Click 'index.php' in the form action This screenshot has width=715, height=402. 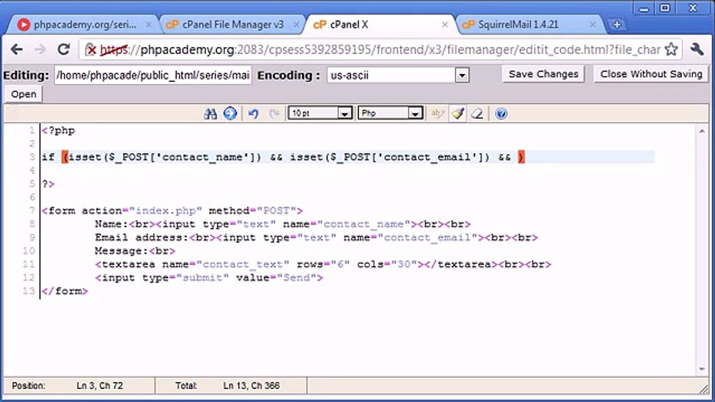(165, 210)
